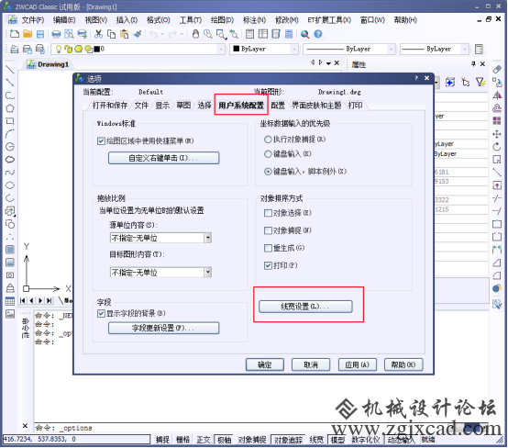Open the 绘图(D) menu
Viewport: 508px width, 448px height.
222,20
